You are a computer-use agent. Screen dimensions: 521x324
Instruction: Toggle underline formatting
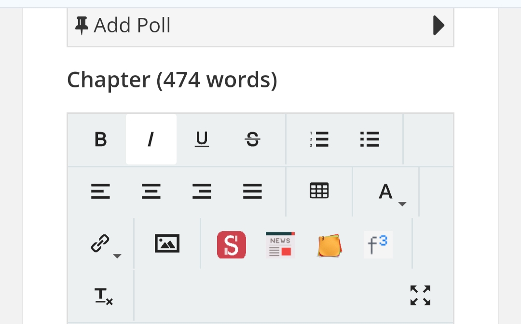coord(202,140)
